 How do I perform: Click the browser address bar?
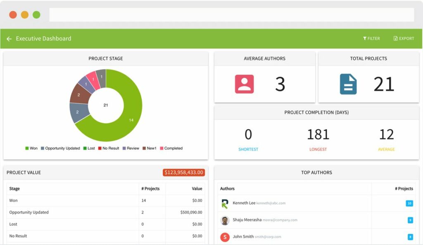[231, 15]
